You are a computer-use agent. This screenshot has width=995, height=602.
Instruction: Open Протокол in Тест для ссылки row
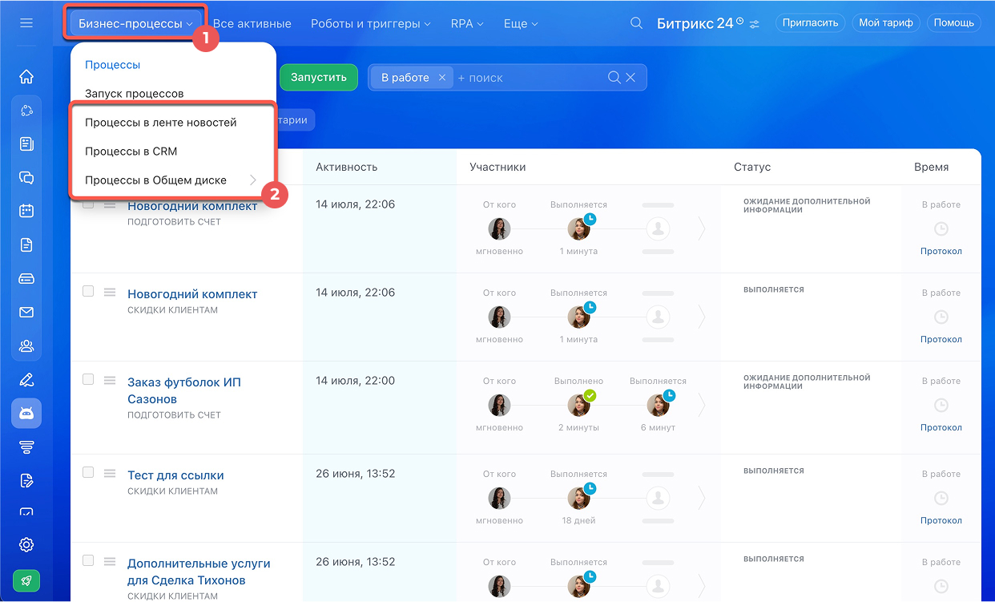[941, 520]
